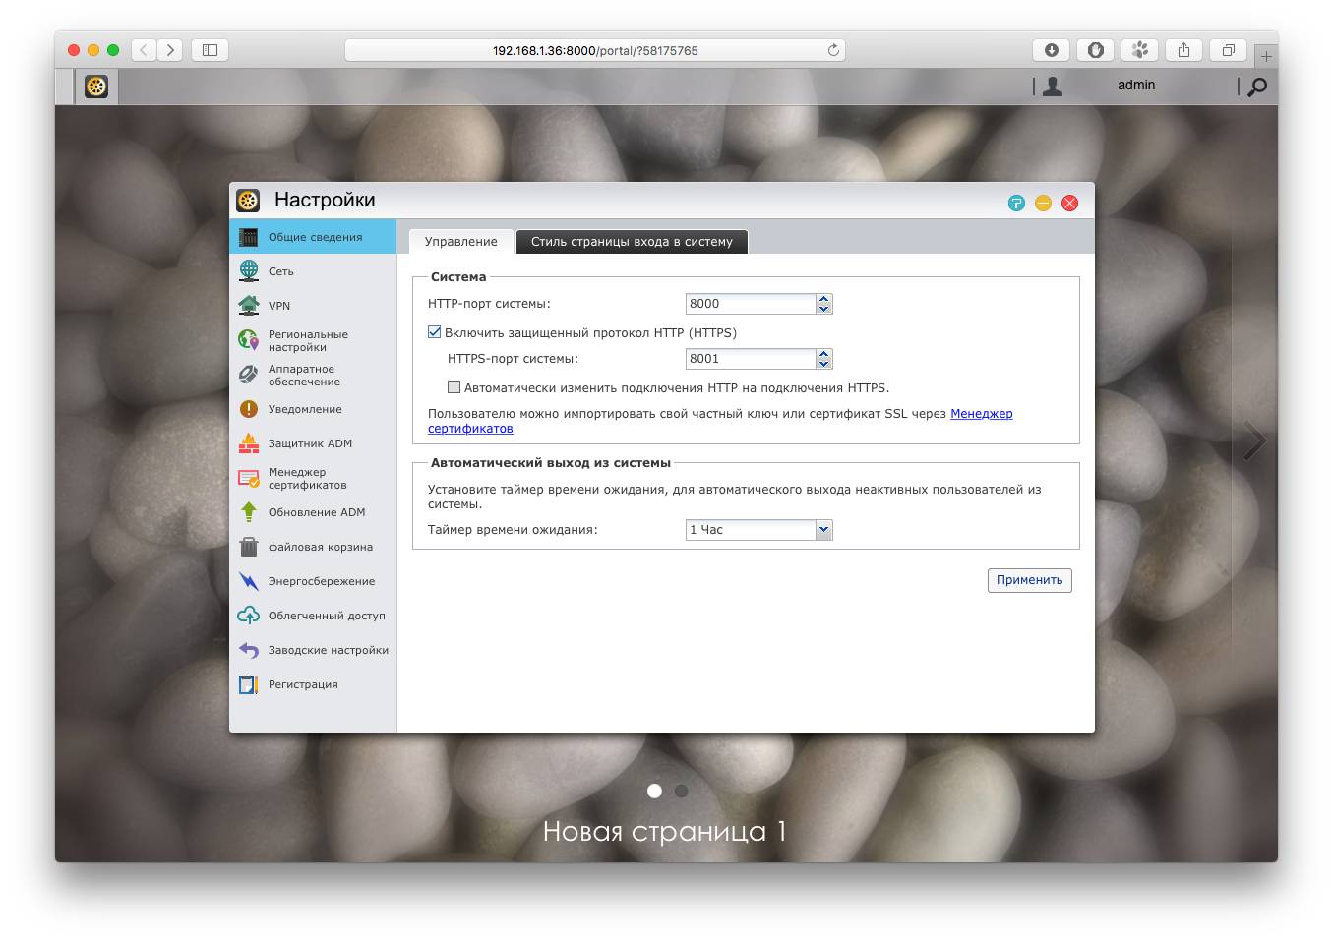The height and width of the screenshot is (941, 1333).
Task: Open a new browser tab
Action: pyautogui.click(x=1266, y=56)
